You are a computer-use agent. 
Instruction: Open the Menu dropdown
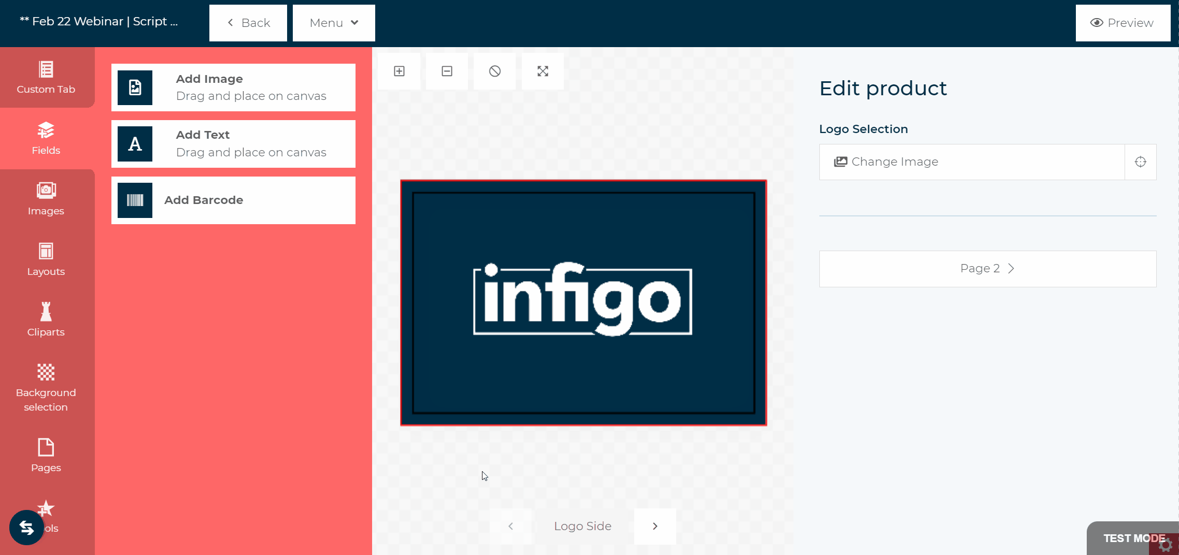coord(334,23)
